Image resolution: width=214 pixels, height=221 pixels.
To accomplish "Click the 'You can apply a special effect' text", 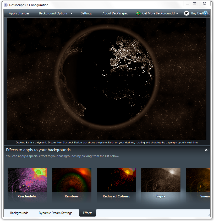I will 63,156.
